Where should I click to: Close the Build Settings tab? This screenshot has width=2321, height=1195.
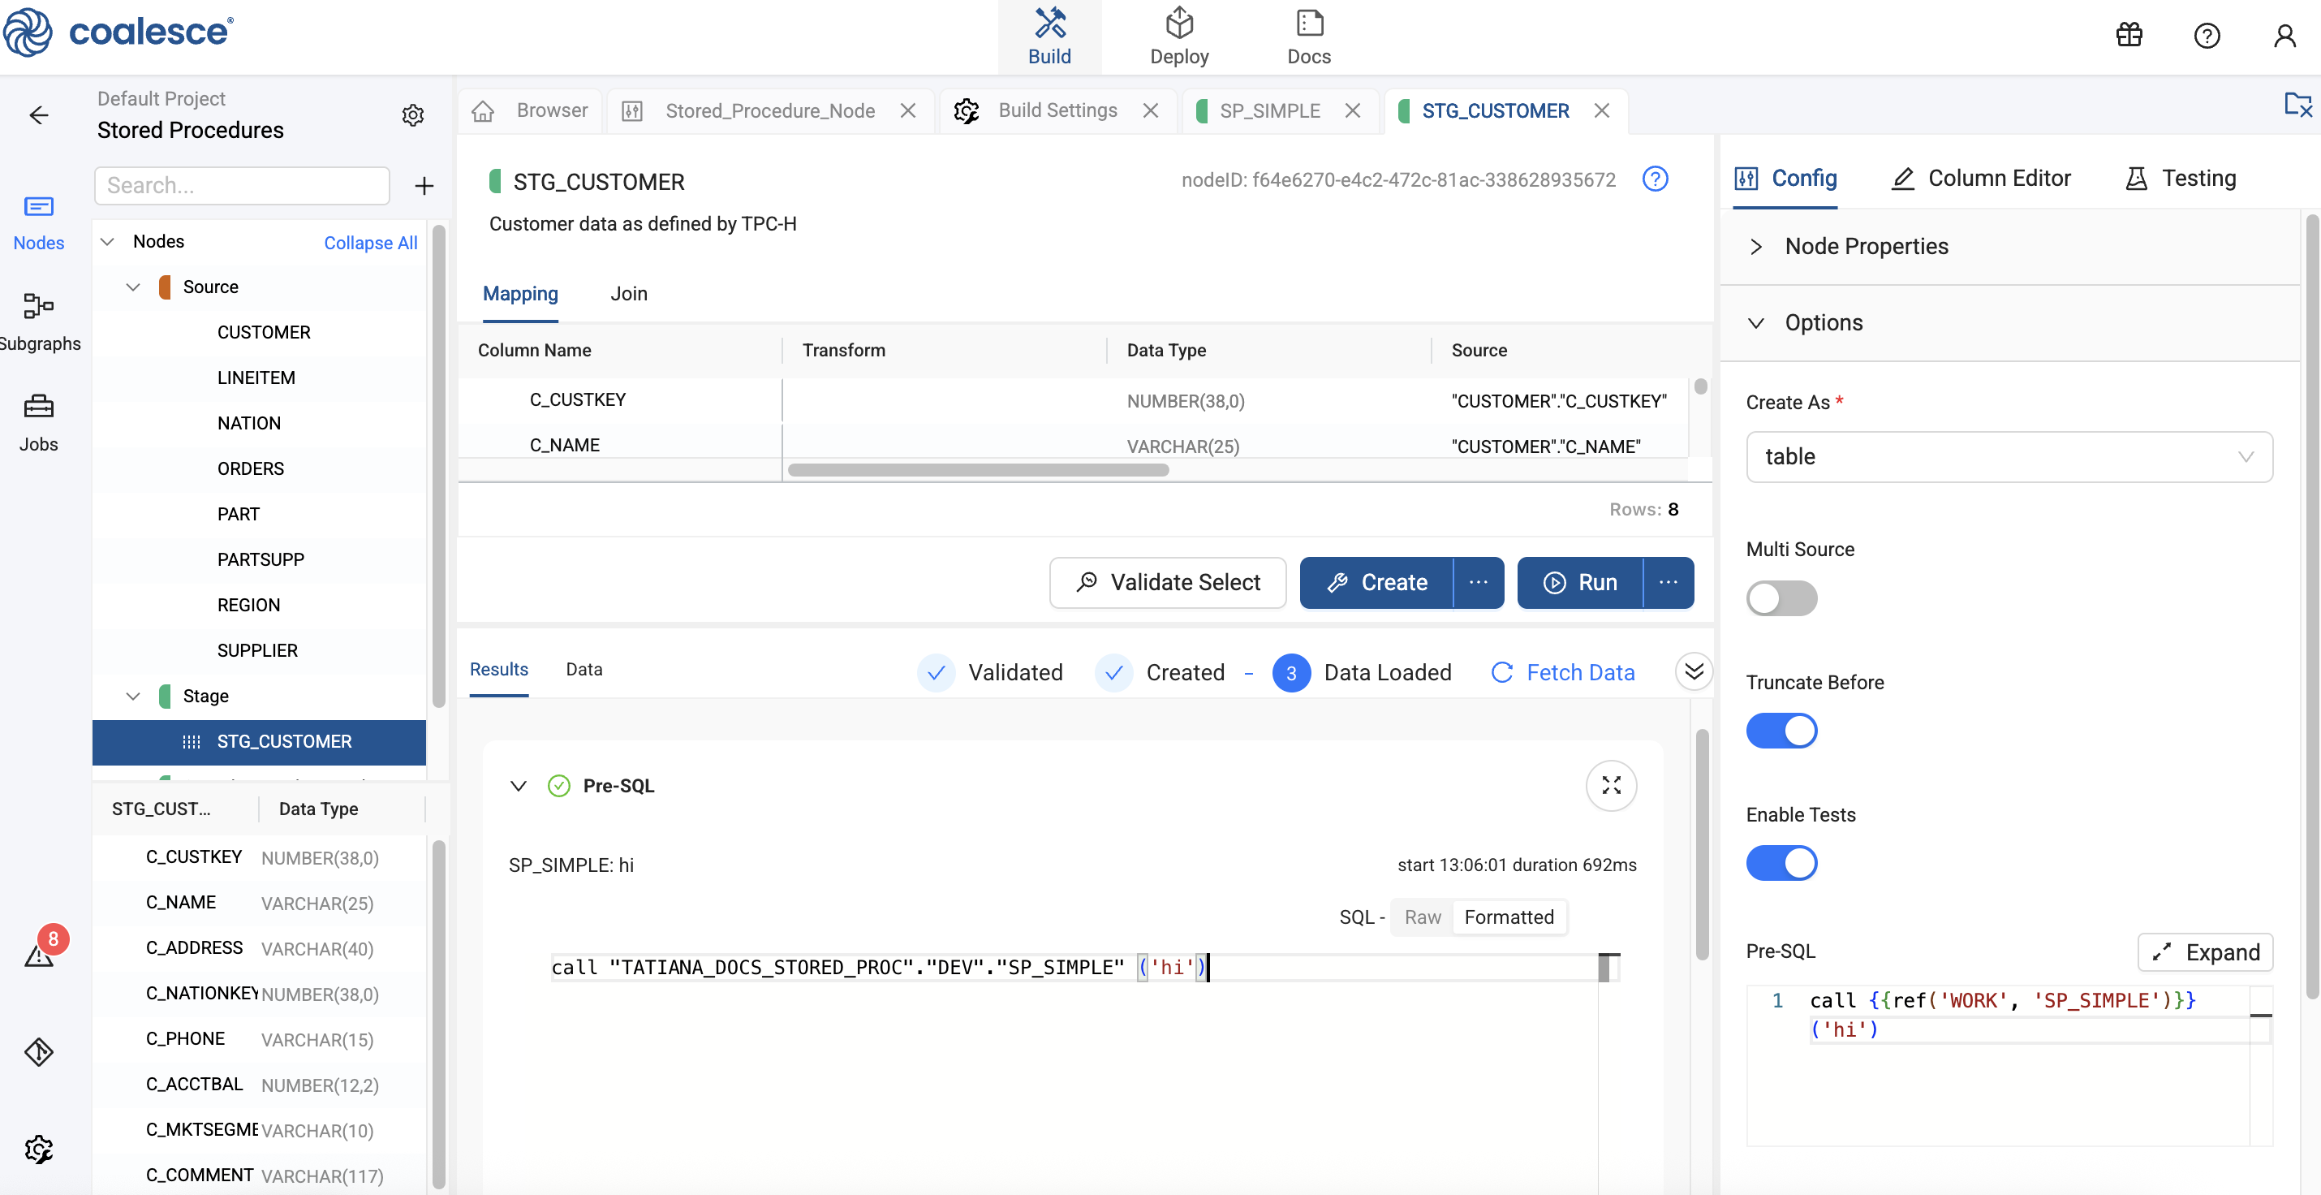(1151, 111)
